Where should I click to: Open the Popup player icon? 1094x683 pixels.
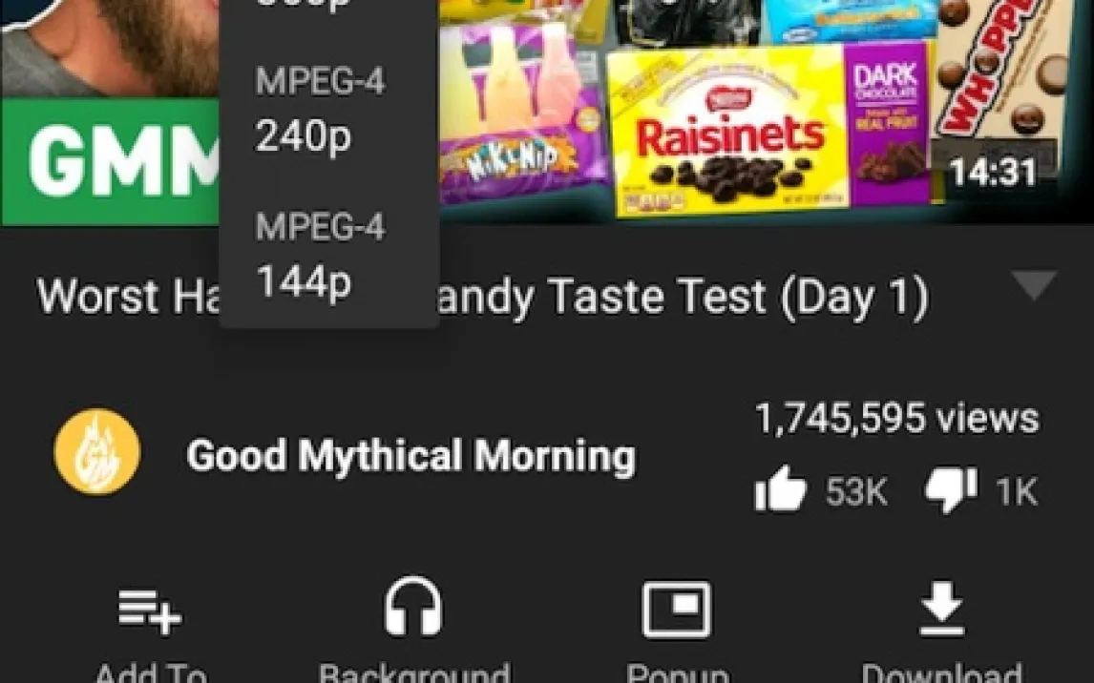tap(677, 611)
